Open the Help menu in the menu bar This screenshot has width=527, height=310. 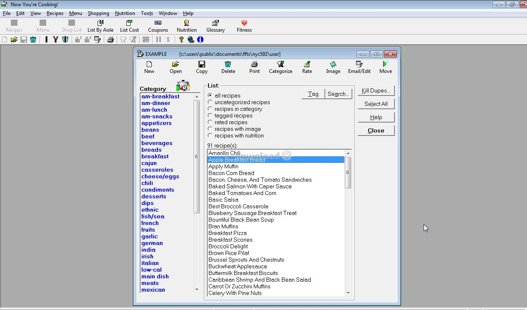188,13
